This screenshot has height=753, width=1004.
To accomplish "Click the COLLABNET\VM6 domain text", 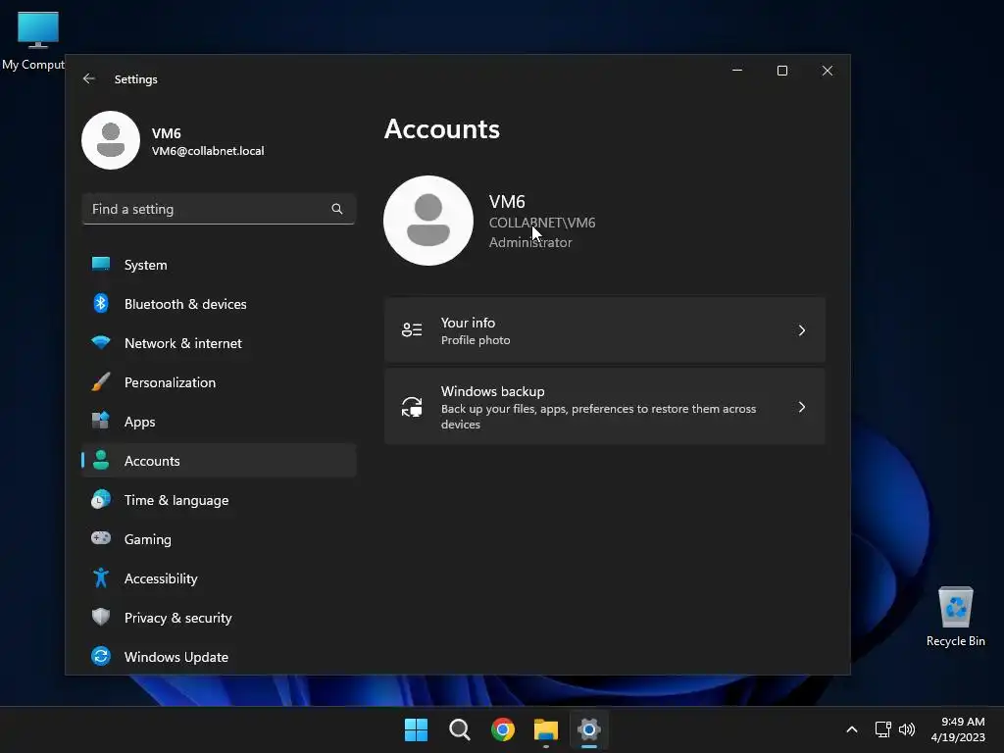I will 541,223.
